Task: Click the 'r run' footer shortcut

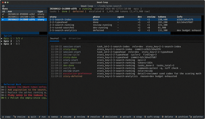Action: (x=42, y=117)
